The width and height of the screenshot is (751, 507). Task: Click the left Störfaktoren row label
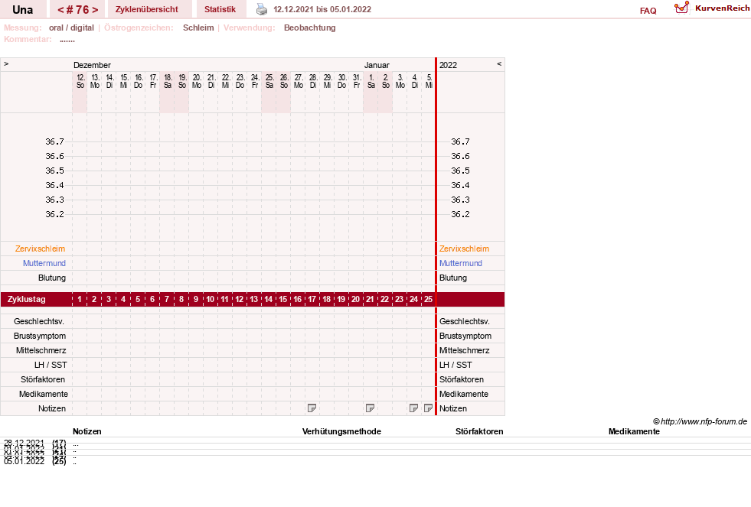[43, 379]
